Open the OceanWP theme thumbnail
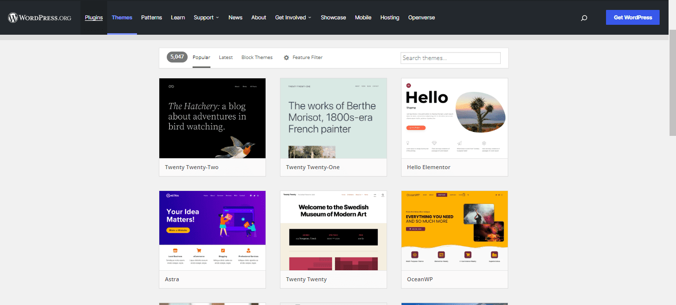 [455, 231]
